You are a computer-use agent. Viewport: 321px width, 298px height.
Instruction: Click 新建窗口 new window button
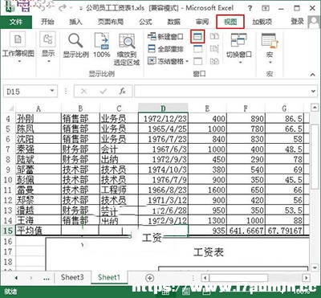[x=165, y=37]
